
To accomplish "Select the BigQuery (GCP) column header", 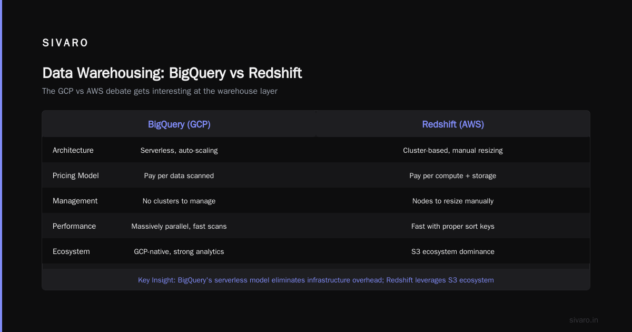I will pos(179,124).
